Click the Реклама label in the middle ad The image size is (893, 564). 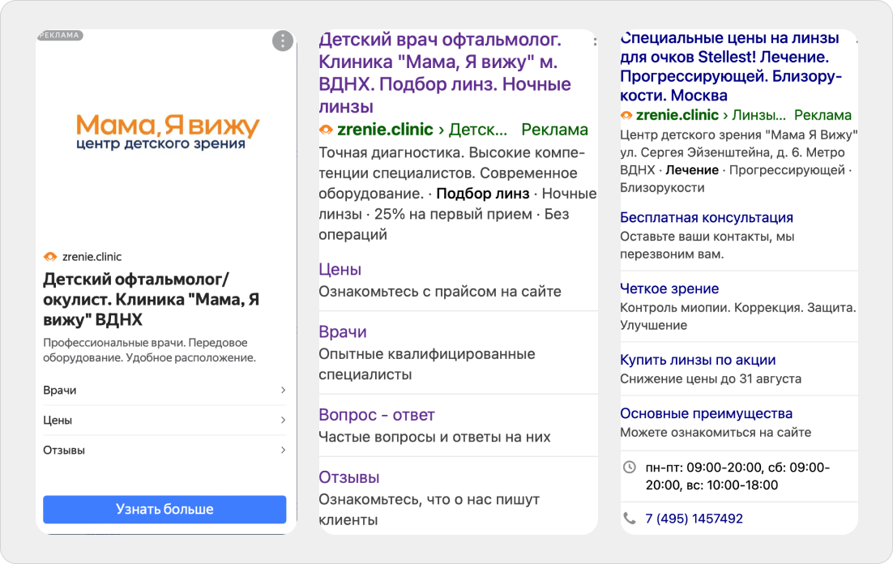555,130
